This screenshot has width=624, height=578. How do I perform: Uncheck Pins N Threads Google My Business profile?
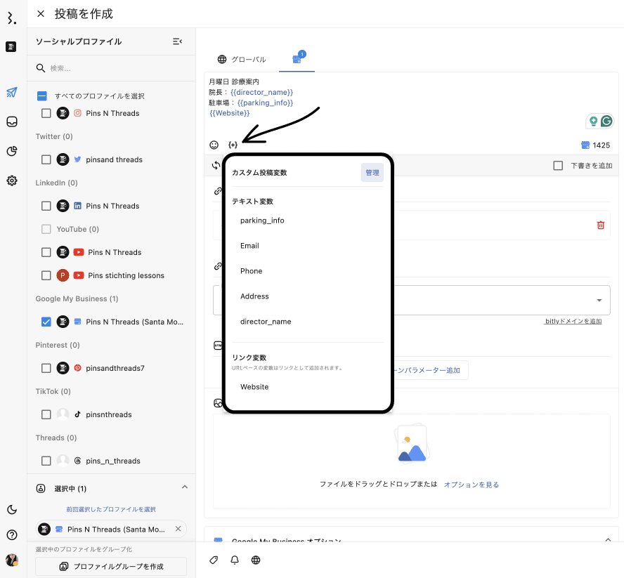pyautogui.click(x=46, y=322)
